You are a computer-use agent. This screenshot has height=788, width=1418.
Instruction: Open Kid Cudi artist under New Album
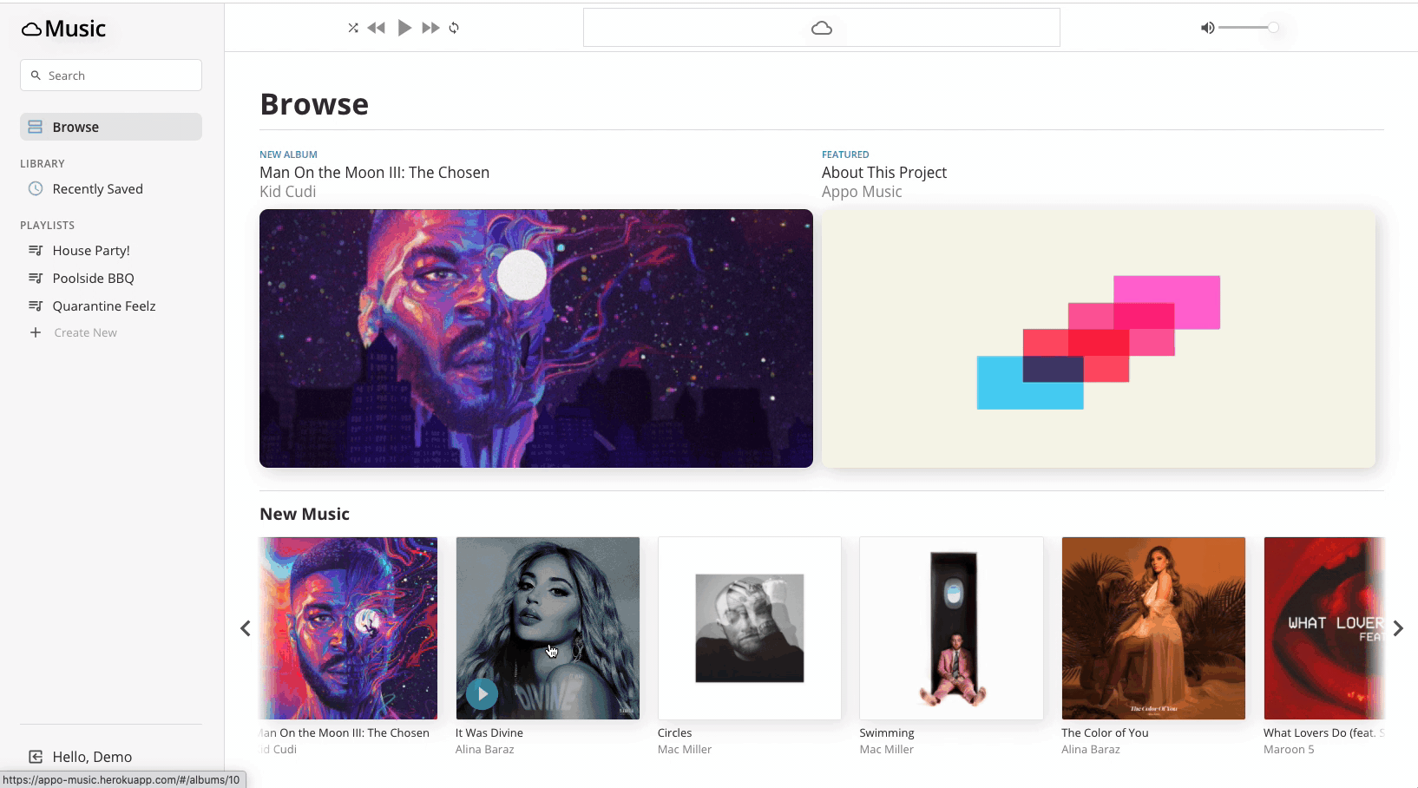coord(287,192)
